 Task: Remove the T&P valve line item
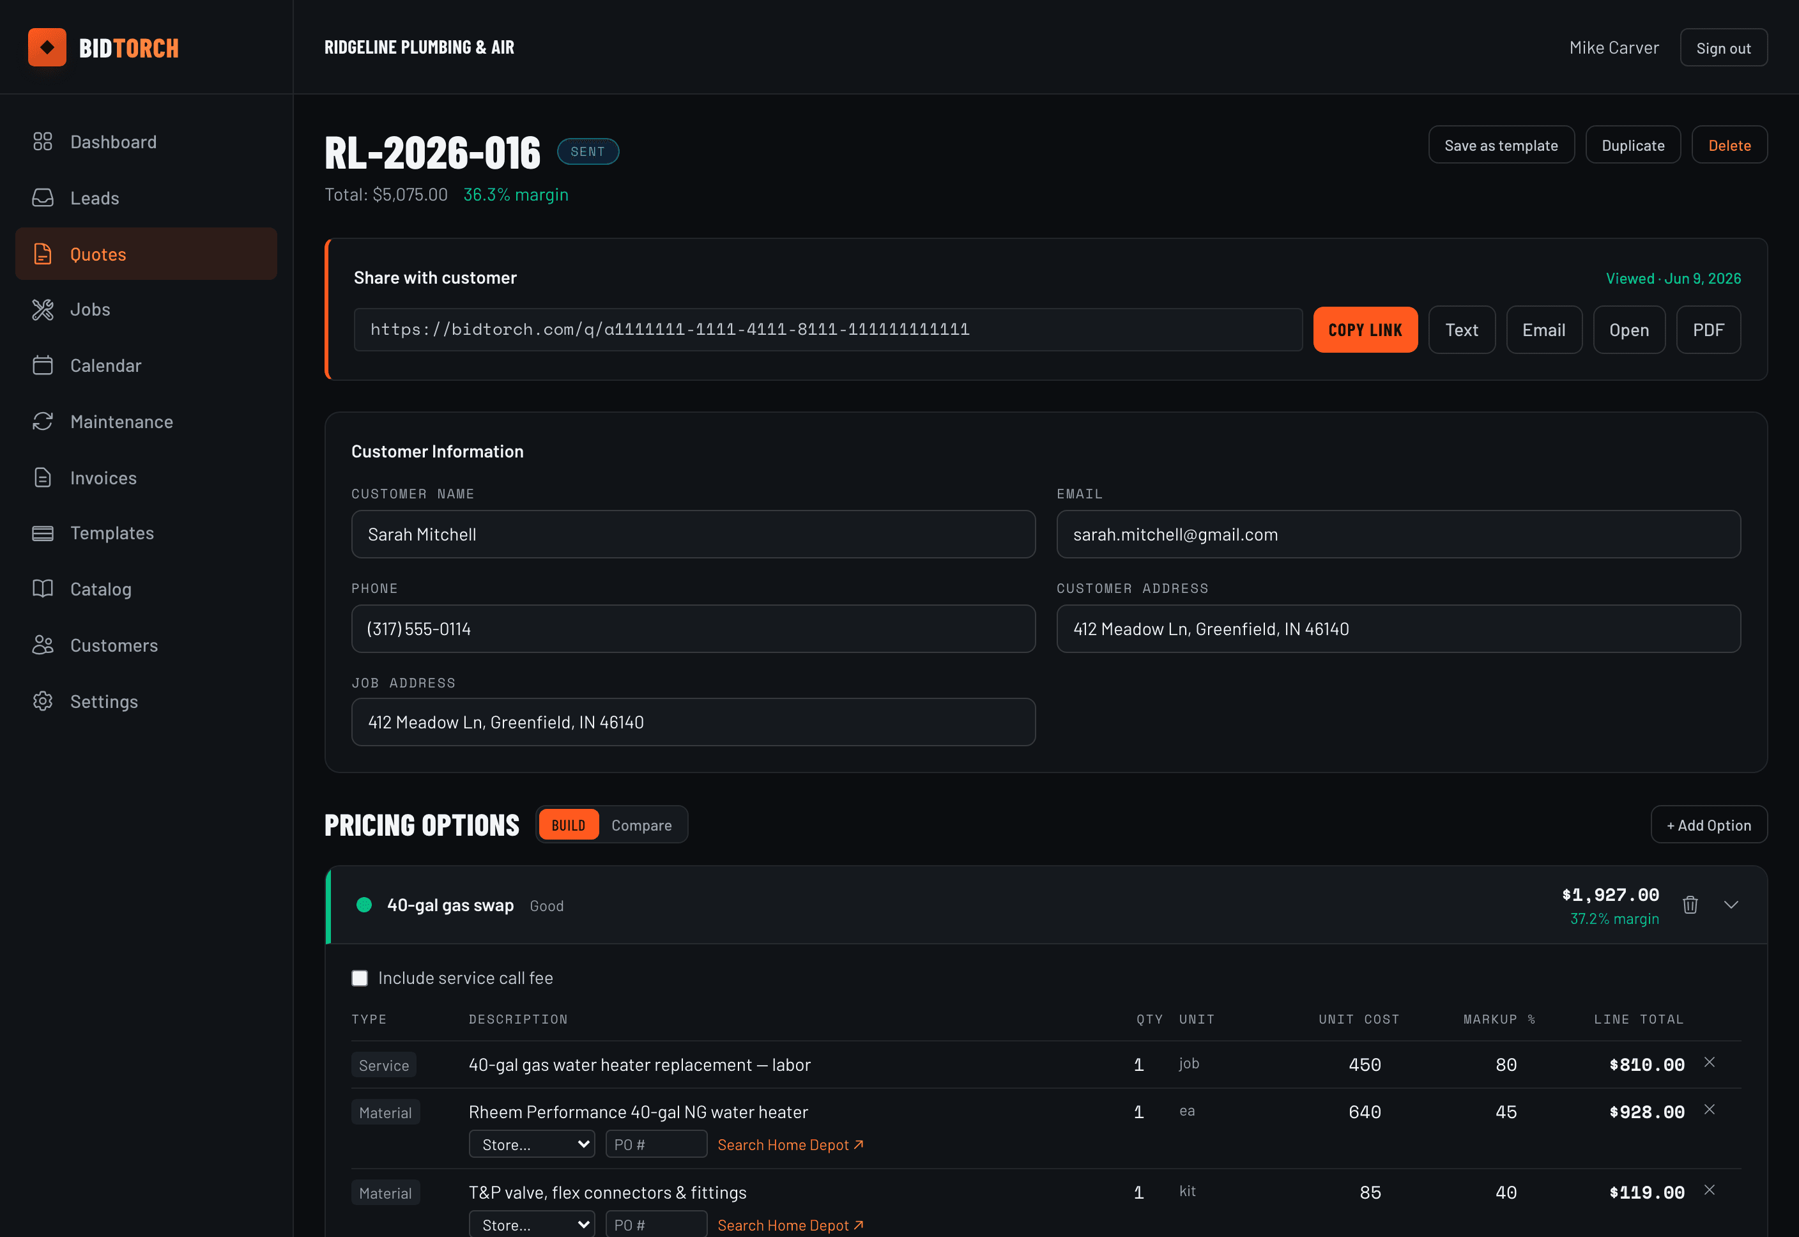point(1710,1190)
